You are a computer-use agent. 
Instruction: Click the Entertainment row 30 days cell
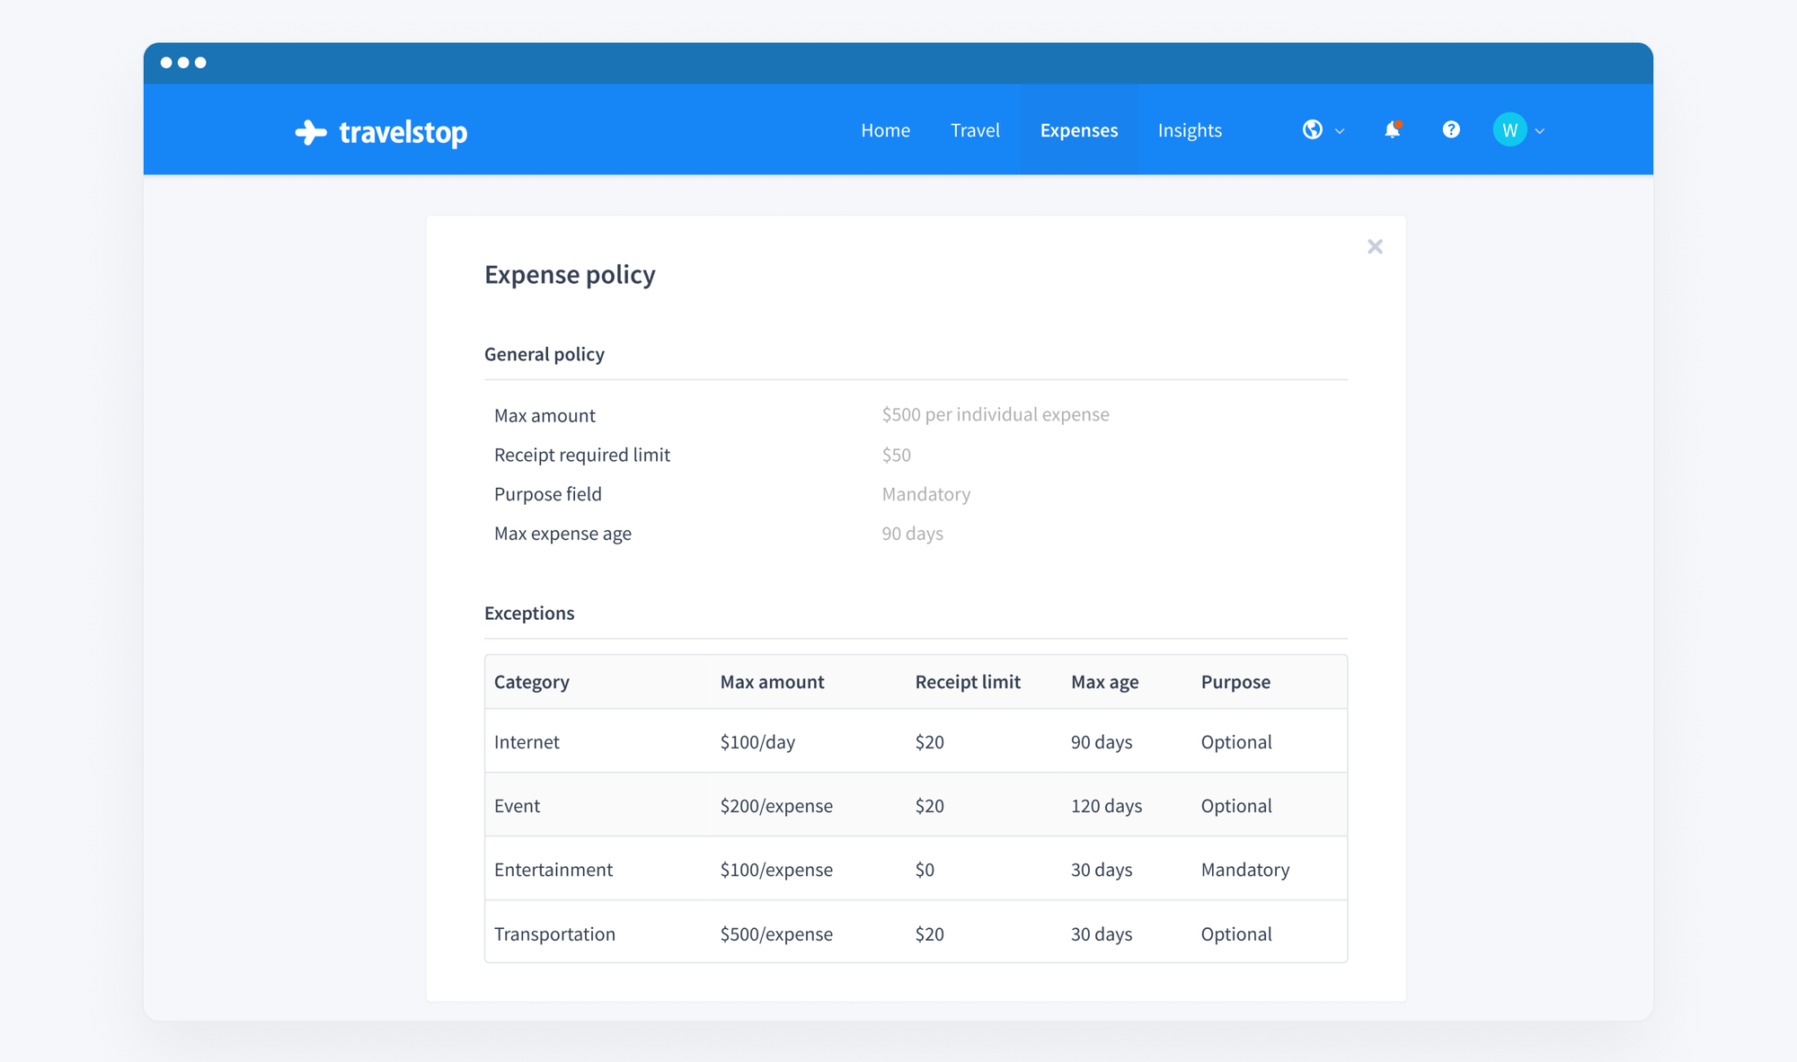[x=1102, y=870]
